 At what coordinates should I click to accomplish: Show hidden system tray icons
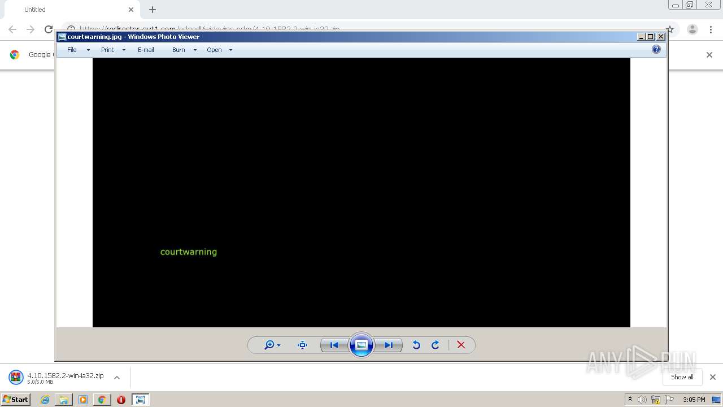pos(630,399)
